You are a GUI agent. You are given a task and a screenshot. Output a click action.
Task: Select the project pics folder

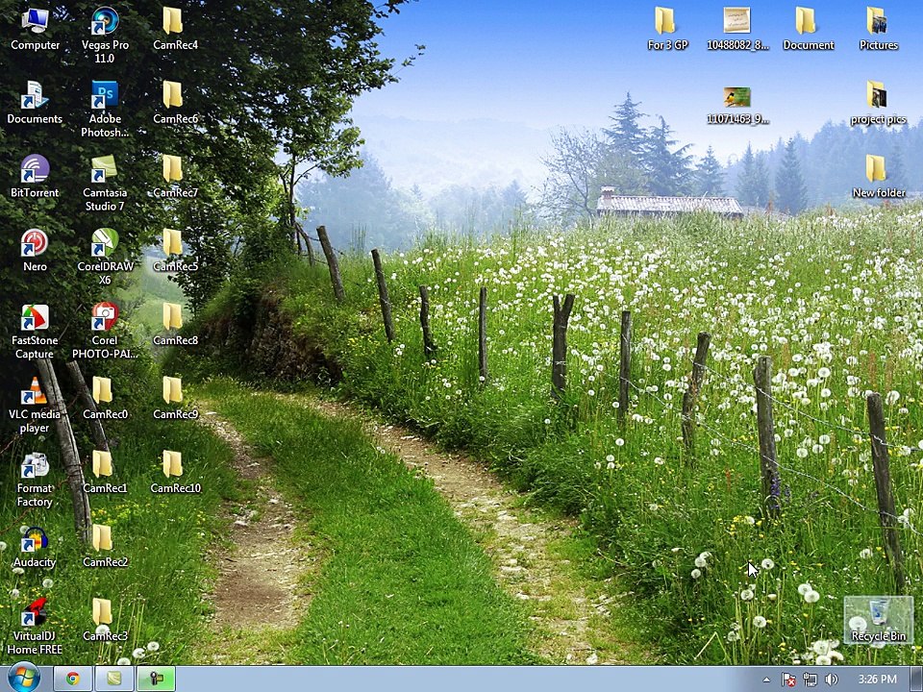coord(878,103)
